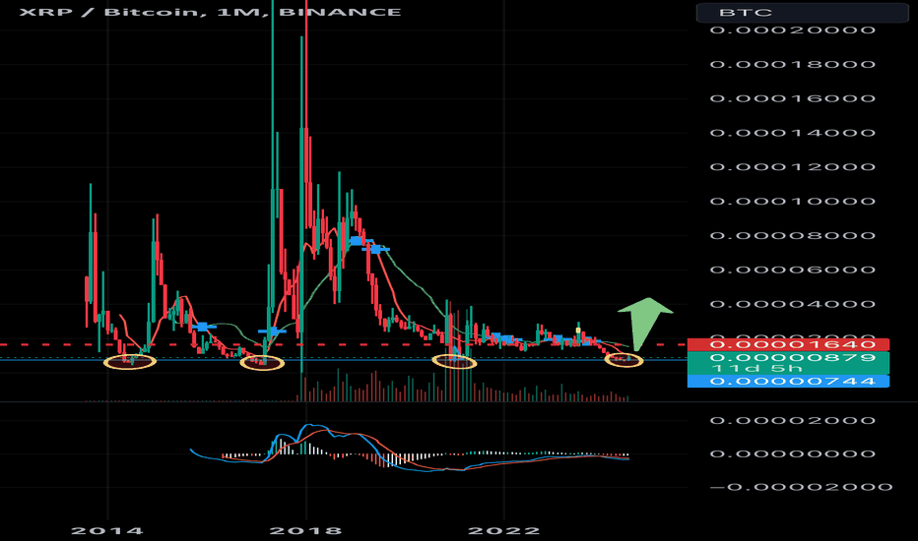Click the MACD pane 0.00000000 scale label
Image resolution: width=918 pixels, height=541 pixels.
(793, 453)
